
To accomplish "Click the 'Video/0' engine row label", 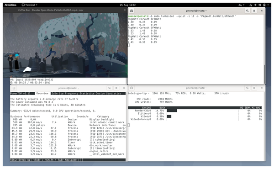I will 146,116.
